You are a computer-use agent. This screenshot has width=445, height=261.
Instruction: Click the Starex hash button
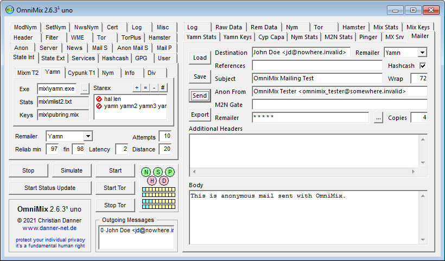163,88
